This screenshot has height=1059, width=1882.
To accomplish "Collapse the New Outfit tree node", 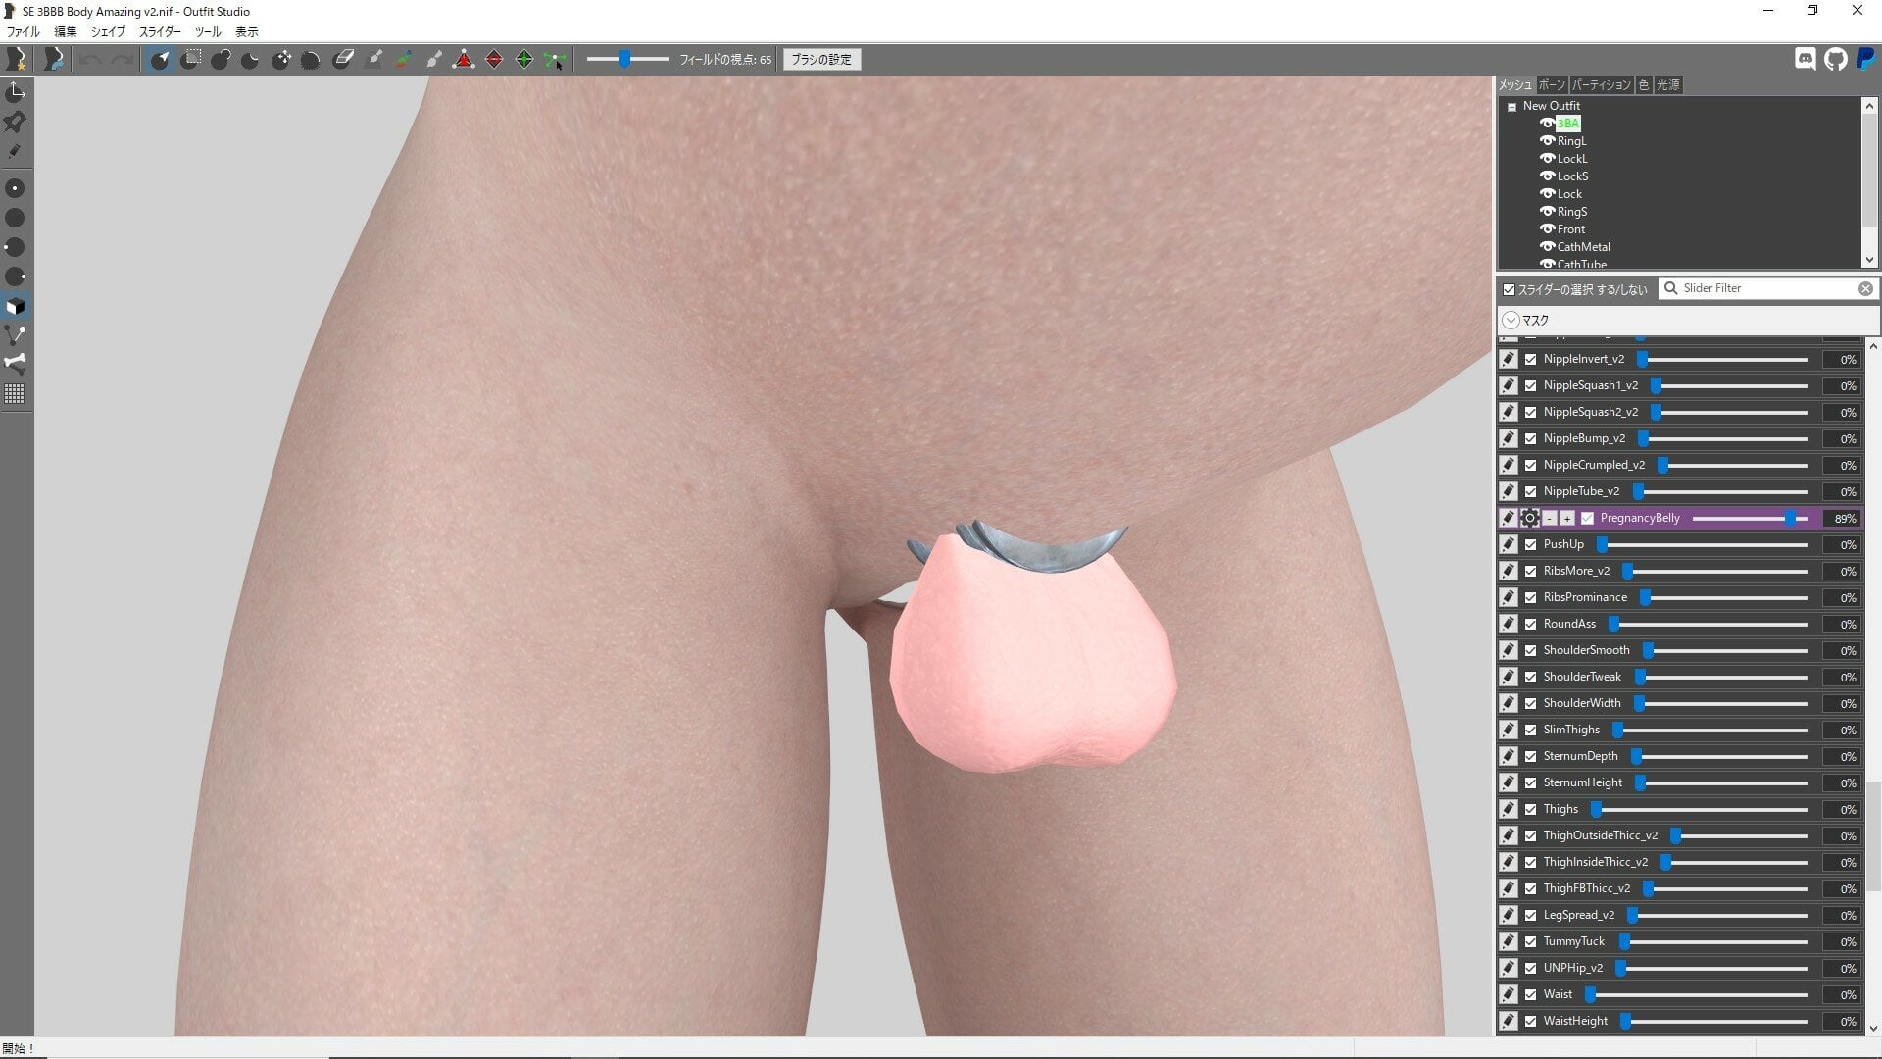I will (1511, 107).
